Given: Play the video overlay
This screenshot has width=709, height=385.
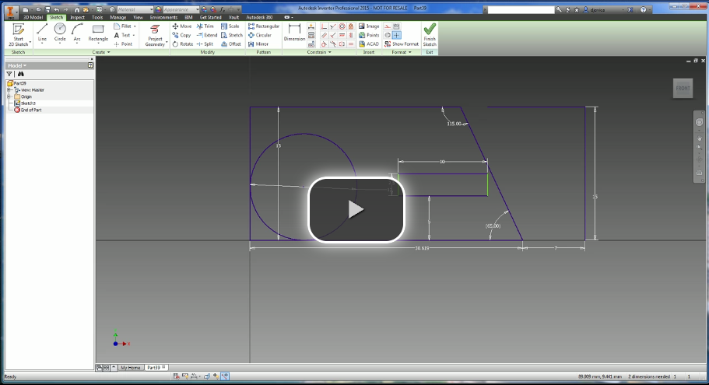Looking at the screenshot, I should coord(356,210).
